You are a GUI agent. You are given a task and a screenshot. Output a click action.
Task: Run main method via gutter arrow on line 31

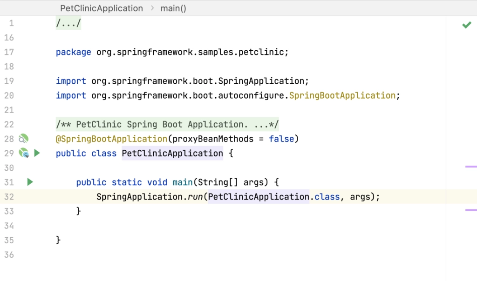click(x=30, y=182)
